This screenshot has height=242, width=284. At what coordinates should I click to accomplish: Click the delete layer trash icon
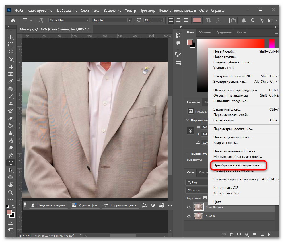270,234
